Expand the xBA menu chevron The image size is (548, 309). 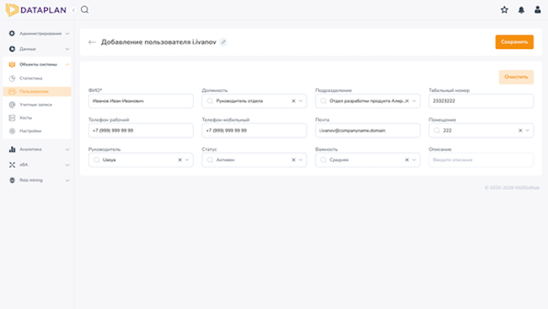[67, 165]
